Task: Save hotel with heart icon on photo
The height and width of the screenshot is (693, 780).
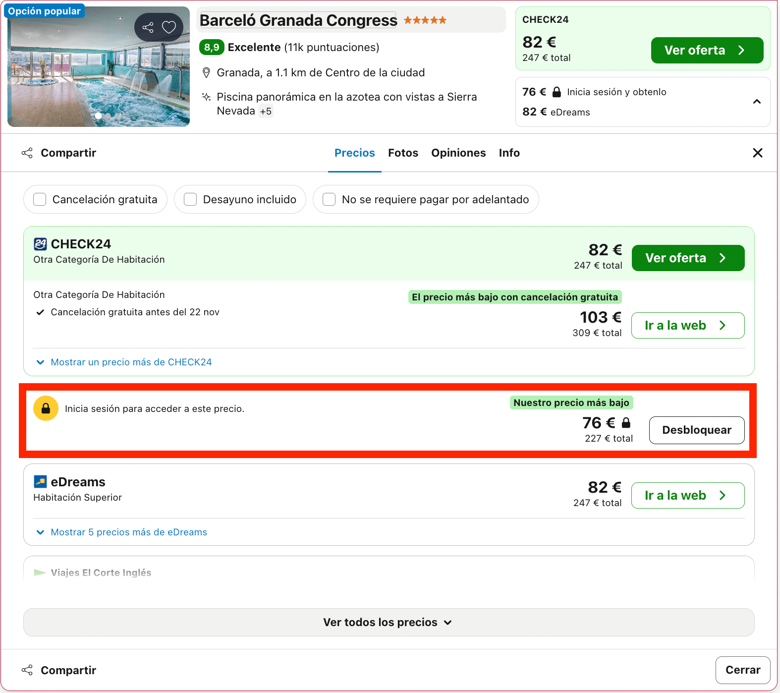Action: [x=169, y=27]
